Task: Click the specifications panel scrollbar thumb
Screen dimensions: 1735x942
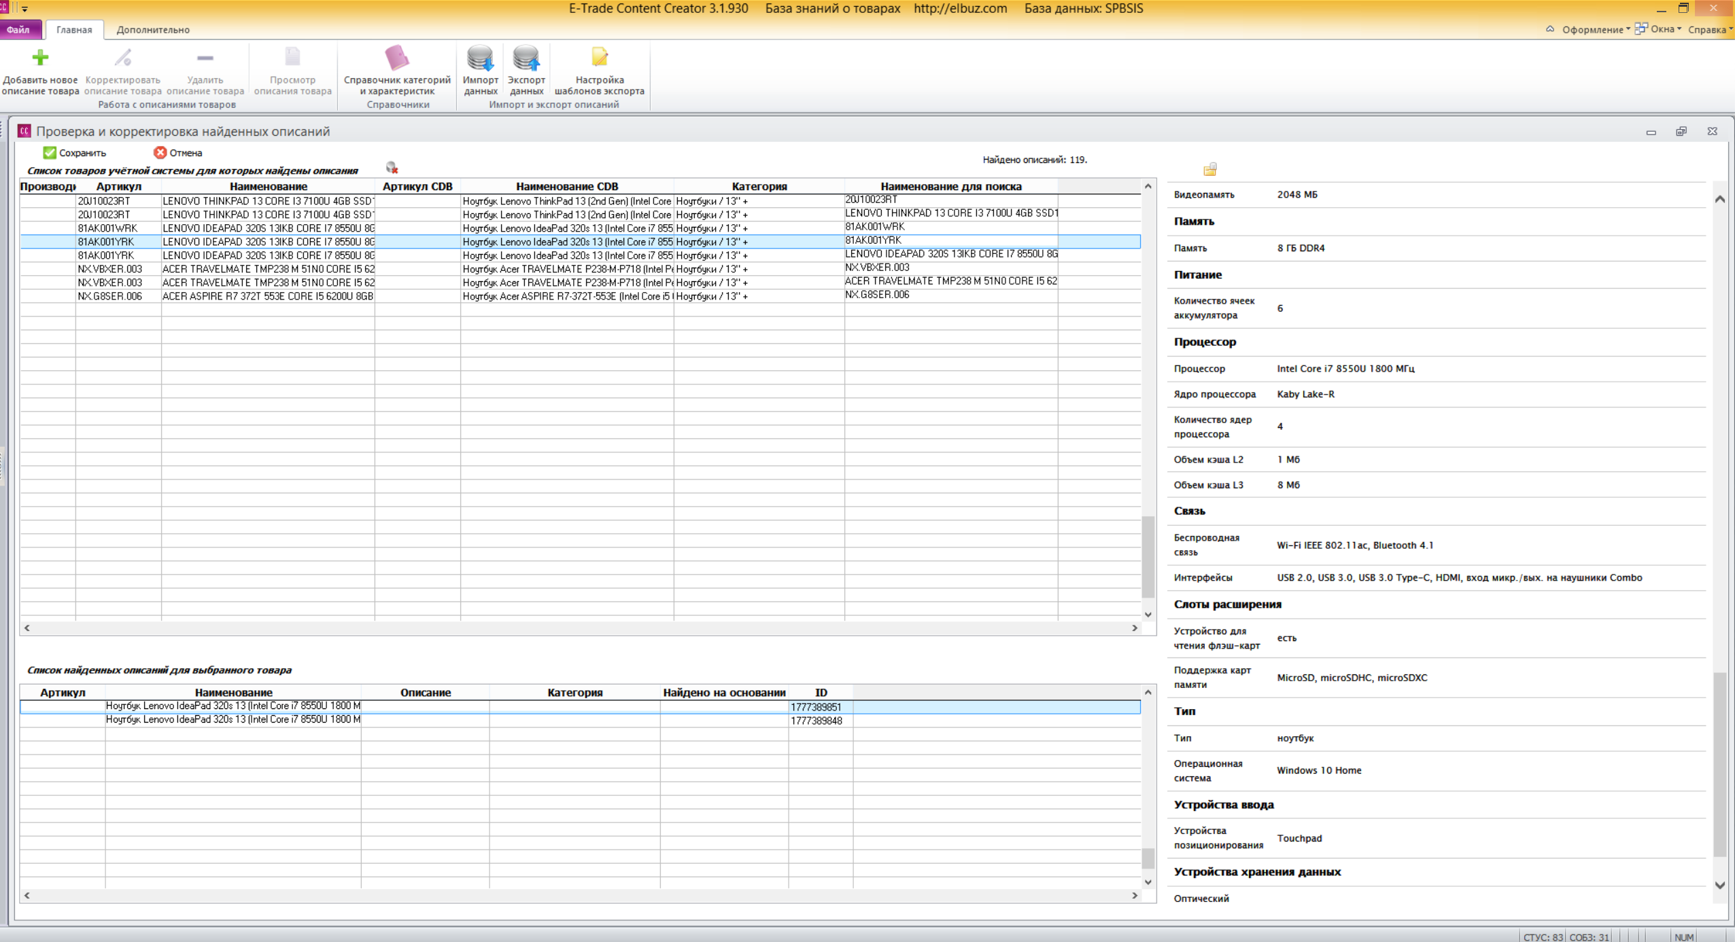Action: click(x=1720, y=764)
